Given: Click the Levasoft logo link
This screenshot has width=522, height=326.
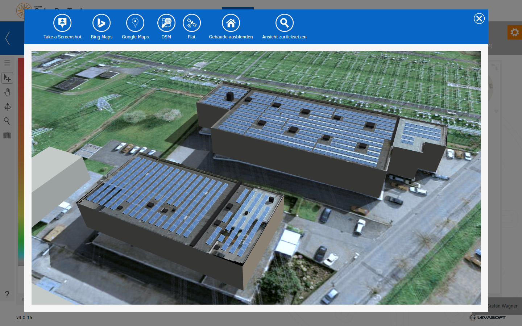Looking at the screenshot, I should (x=488, y=317).
